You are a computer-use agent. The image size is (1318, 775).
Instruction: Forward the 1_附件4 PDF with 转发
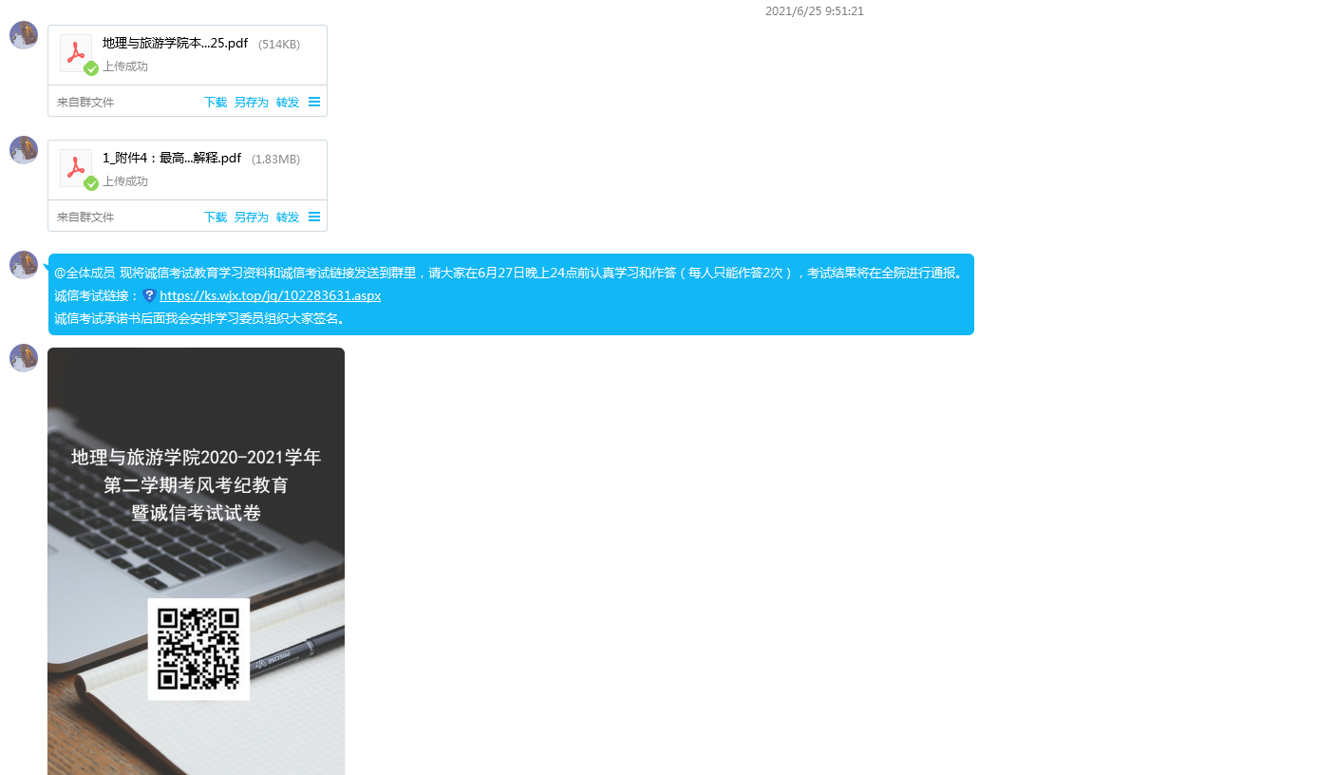[x=288, y=217]
